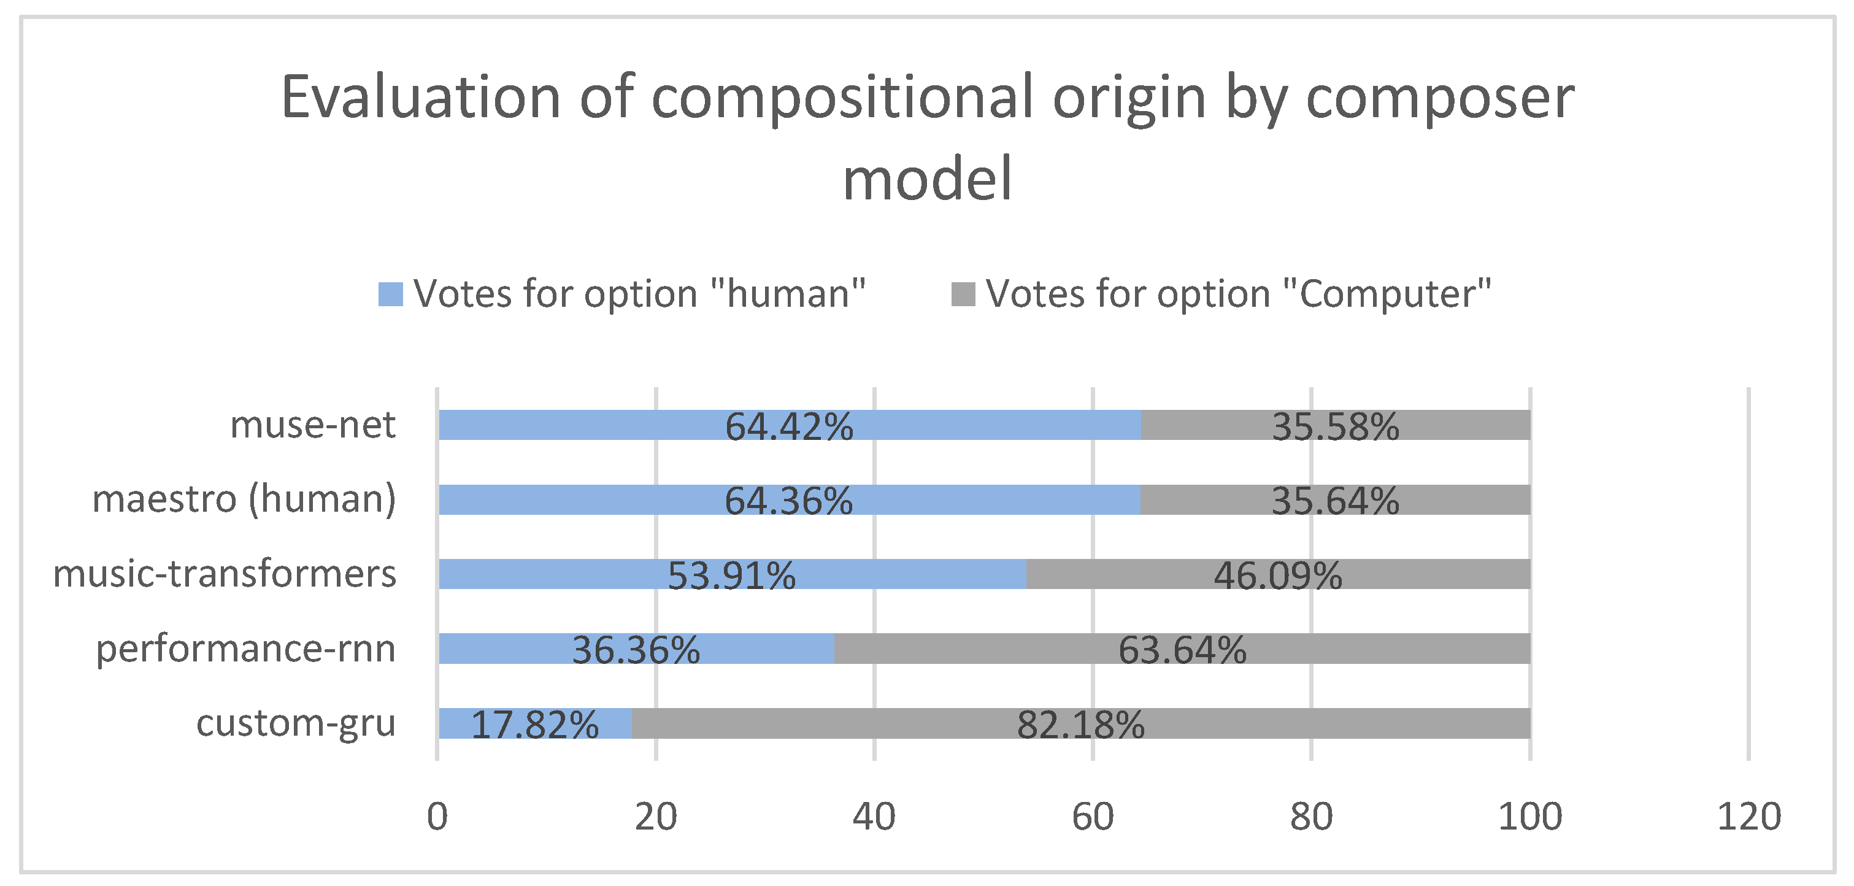This screenshot has width=1854, height=886.
Task: Click the blue "human" legend swatch
Action: coord(390,295)
